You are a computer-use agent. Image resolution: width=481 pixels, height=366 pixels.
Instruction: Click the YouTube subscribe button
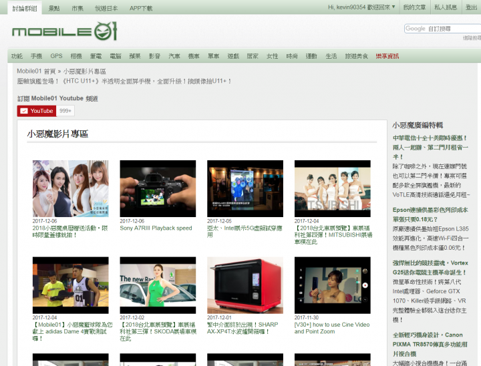click(x=37, y=111)
